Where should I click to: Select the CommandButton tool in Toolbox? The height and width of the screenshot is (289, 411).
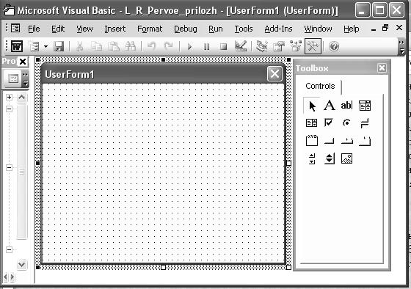330,141
